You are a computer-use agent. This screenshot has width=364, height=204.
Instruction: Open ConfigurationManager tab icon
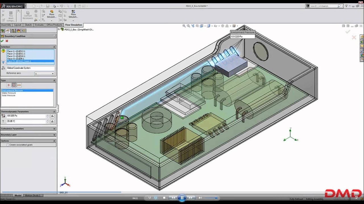pyautogui.click(x=13, y=31)
